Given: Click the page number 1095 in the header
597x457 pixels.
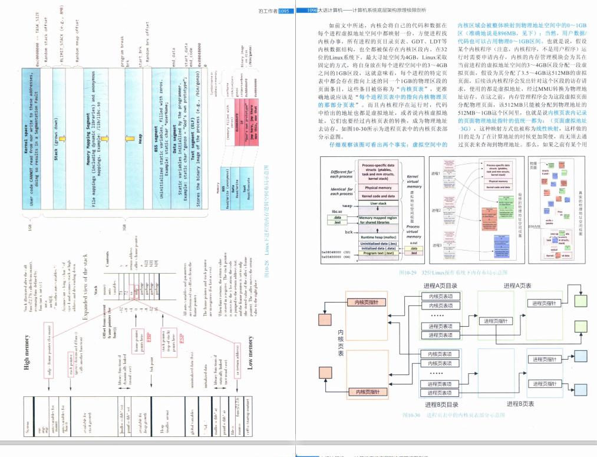Looking at the screenshot, I should pyautogui.click(x=283, y=11).
